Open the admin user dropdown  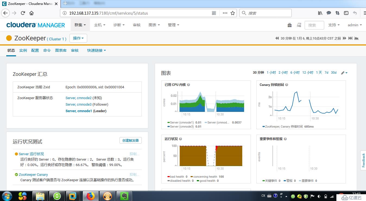(355, 25)
